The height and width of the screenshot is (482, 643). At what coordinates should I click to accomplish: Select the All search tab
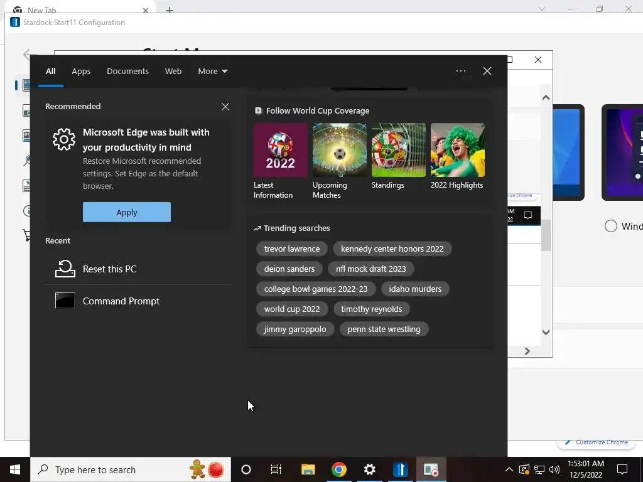click(50, 72)
